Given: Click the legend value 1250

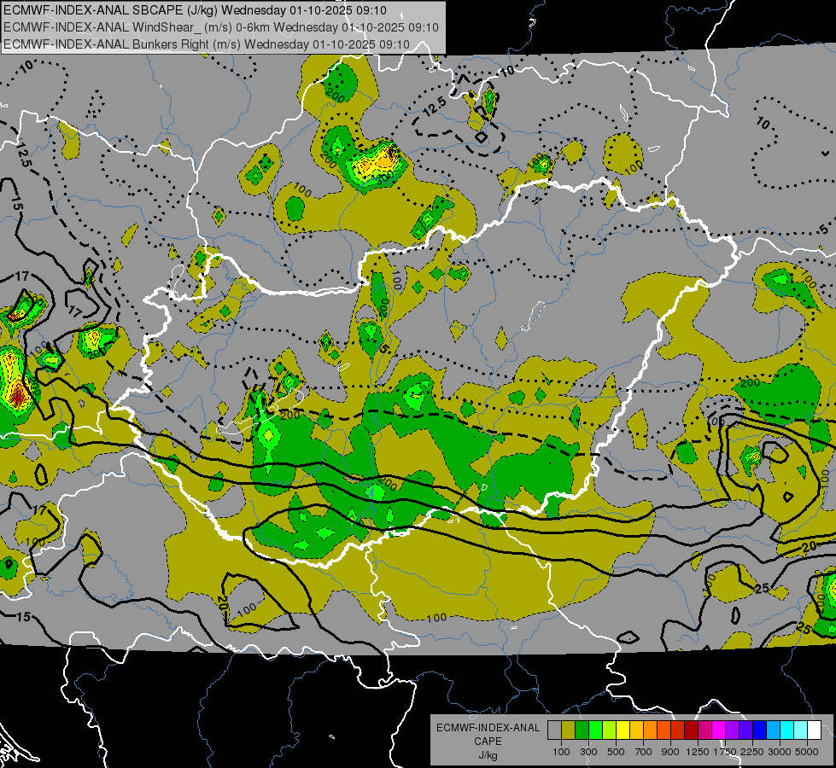Looking at the screenshot, I should [698, 752].
